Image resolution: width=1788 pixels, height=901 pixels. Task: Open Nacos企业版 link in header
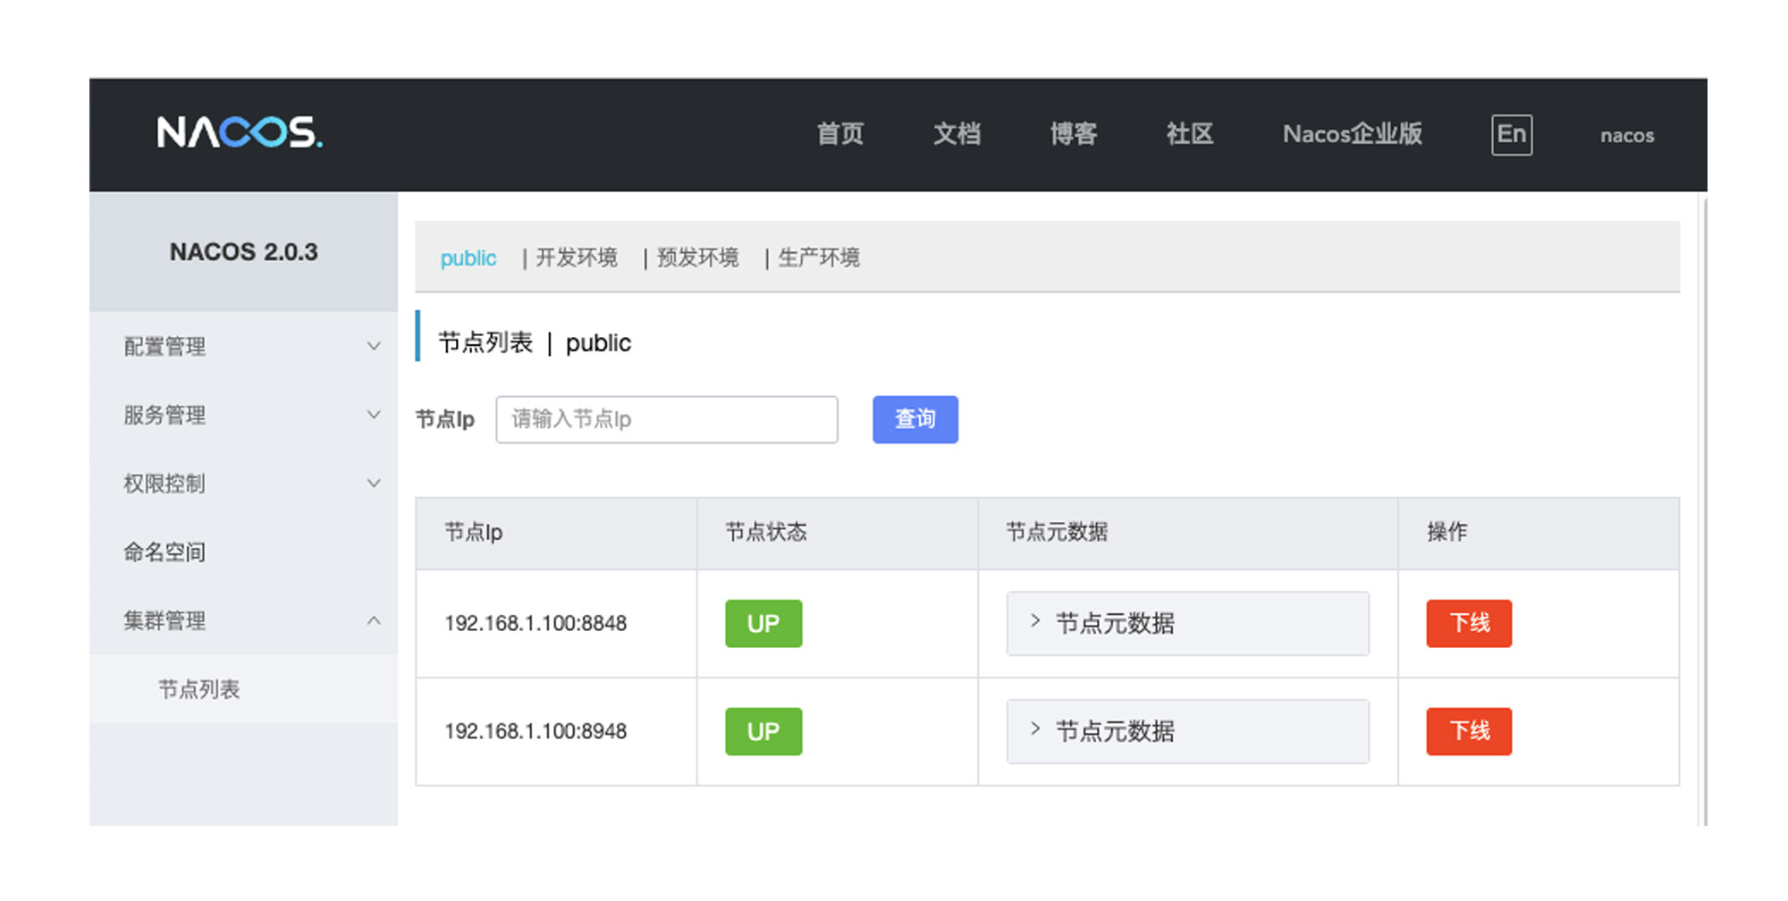pyautogui.click(x=1352, y=135)
